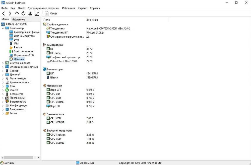Select the Имя компьютера tree item
Image resolution: width=251 pixels, height=165 pixels.
point(22,36)
